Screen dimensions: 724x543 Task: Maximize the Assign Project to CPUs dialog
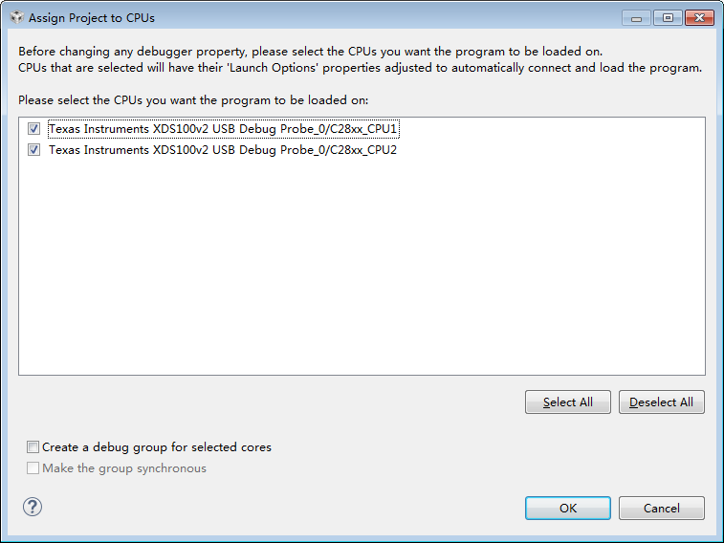[667, 18]
